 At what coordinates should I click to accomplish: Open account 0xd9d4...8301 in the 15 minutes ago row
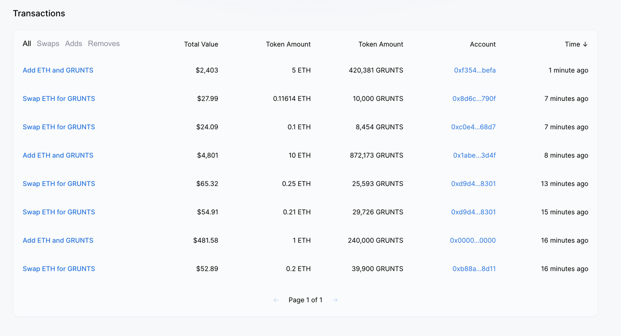tap(474, 212)
